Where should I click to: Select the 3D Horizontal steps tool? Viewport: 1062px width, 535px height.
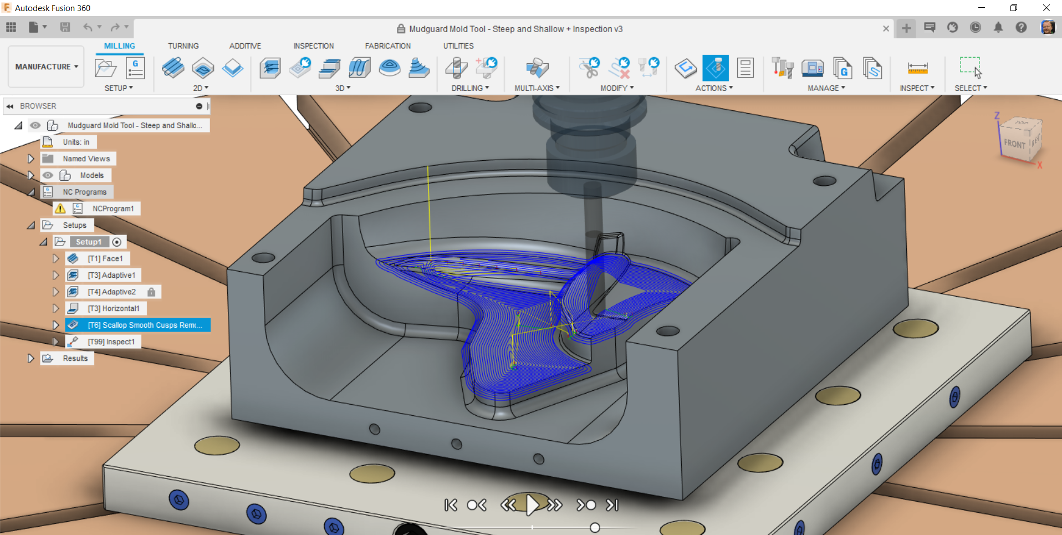point(330,69)
